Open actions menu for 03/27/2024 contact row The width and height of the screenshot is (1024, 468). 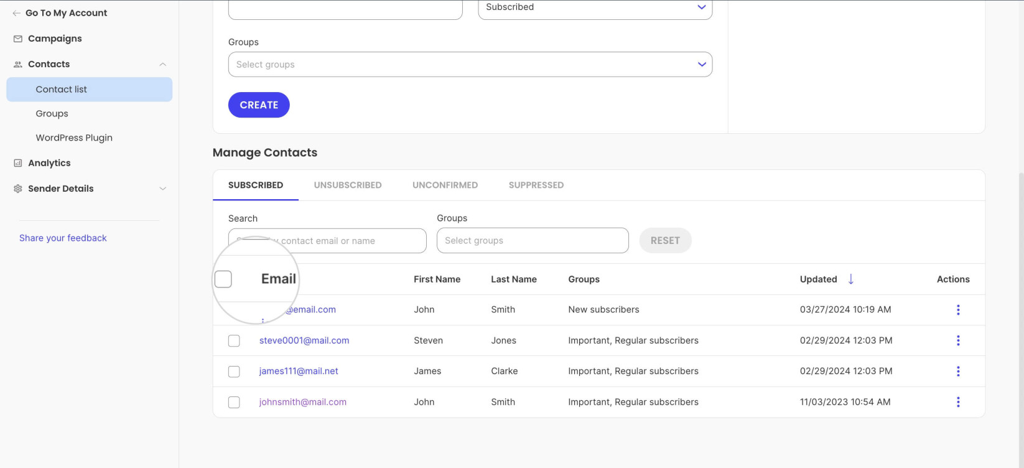coord(958,310)
